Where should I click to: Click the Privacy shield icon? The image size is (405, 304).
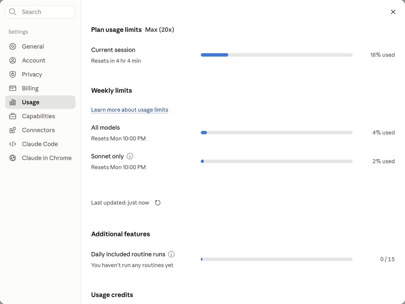pos(12,74)
